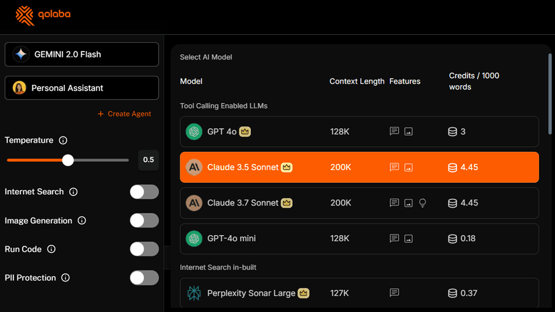Click the image feature icon in GPT 4o row
This screenshot has width=555, height=312.
[409, 132]
